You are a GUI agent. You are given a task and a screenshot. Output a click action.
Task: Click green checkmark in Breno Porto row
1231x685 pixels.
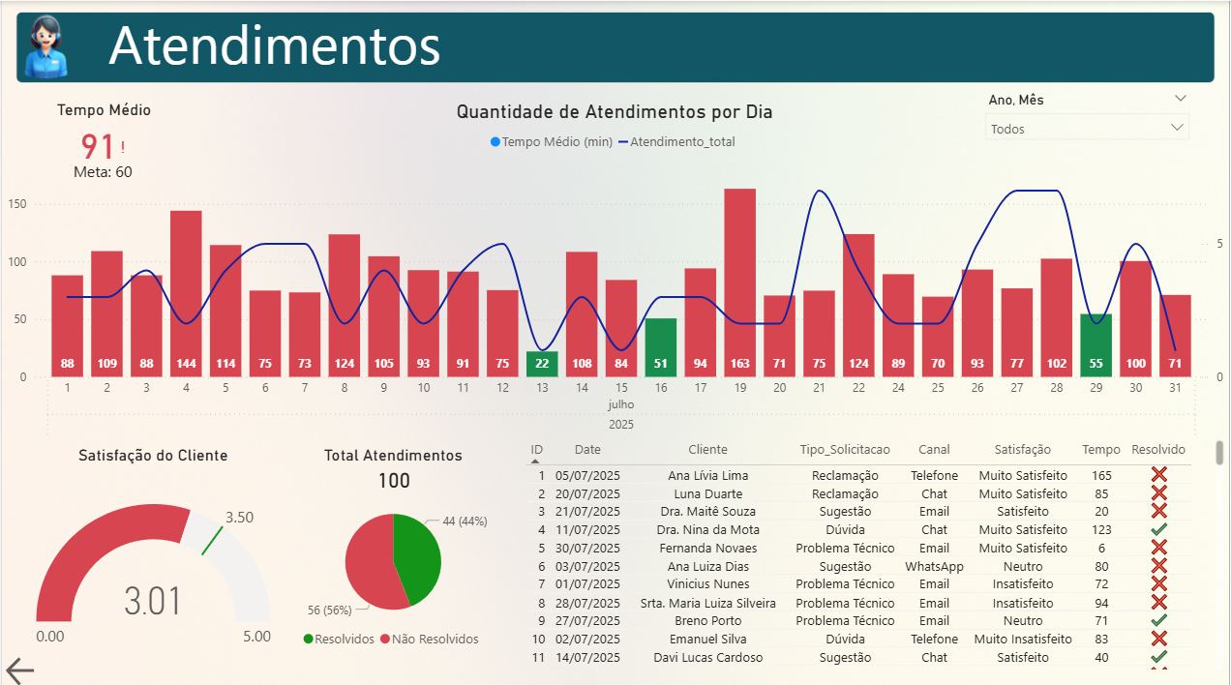[1158, 620]
